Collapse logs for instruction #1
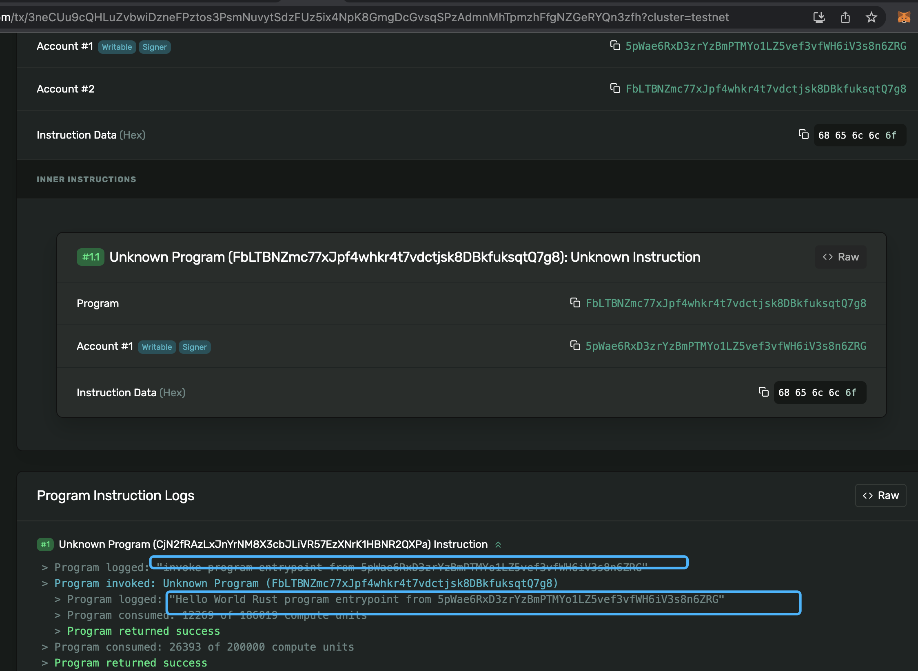This screenshot has height=671, width=918. (498, 545)
